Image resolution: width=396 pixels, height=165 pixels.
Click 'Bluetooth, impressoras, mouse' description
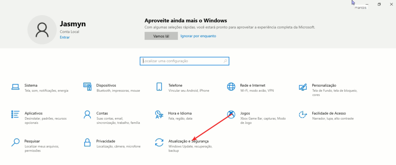[x=118, y=91]
